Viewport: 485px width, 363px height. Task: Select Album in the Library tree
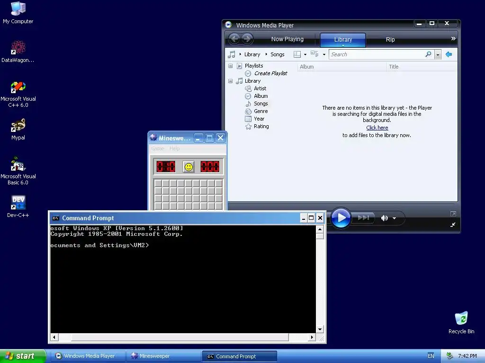[261, 96]
